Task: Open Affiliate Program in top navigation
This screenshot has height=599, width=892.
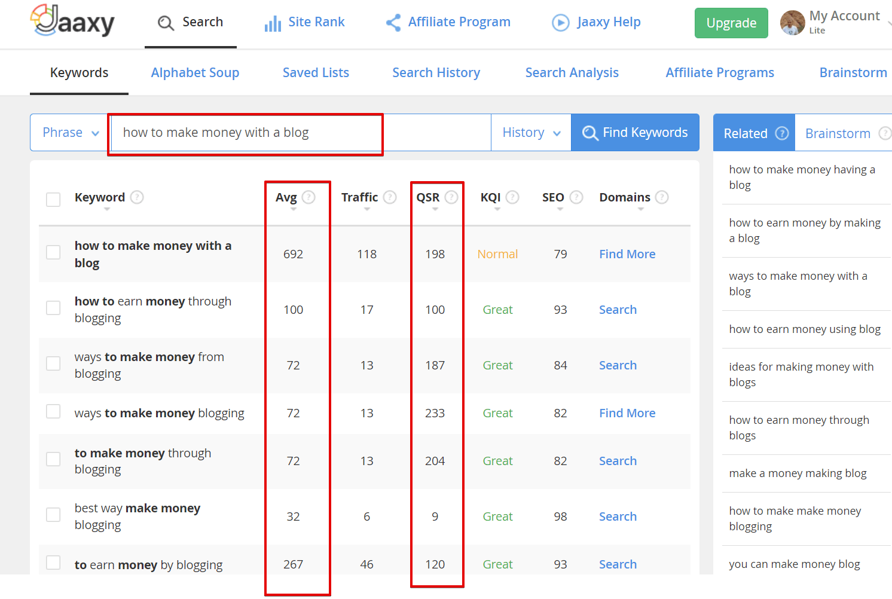Action: click(448, 22)
